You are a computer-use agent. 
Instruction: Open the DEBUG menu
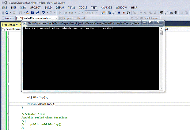(60, 8)
